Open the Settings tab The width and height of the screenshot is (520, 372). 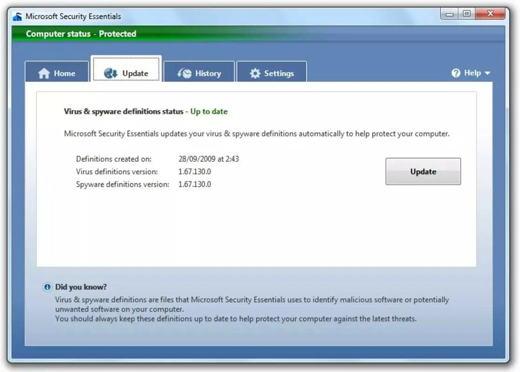coord(272,73)
